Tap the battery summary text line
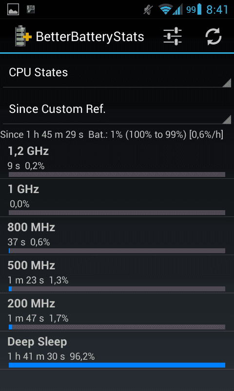Screen dimensions: 234x391 point(112,135)
